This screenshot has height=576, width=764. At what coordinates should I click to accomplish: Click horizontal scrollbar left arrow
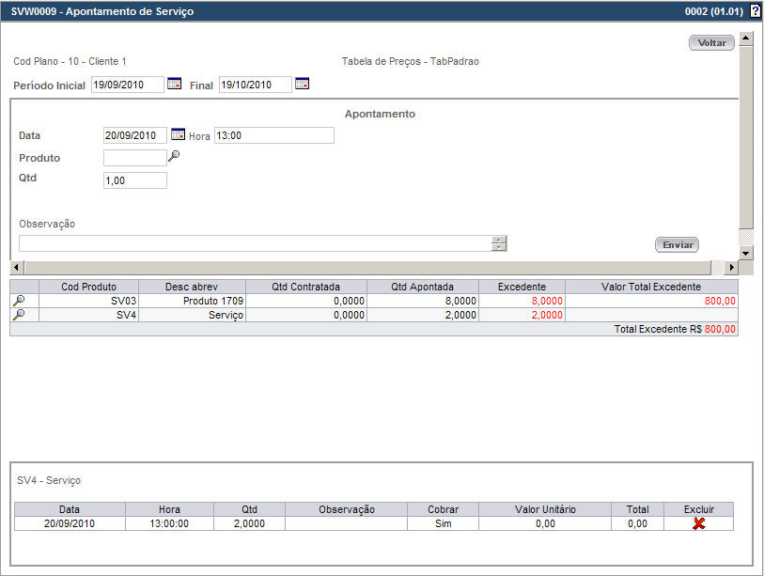click(15, 268)
